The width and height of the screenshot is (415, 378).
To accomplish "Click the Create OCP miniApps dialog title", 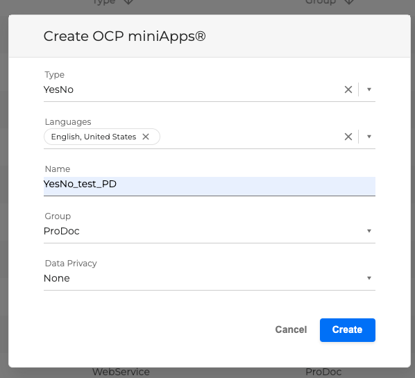I will click(x=124, y=36).
